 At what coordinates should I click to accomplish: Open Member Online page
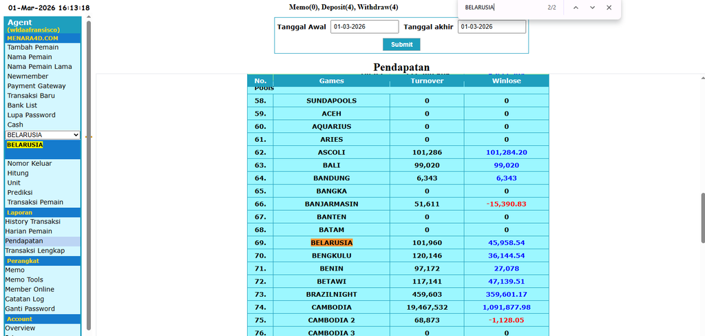30,289
